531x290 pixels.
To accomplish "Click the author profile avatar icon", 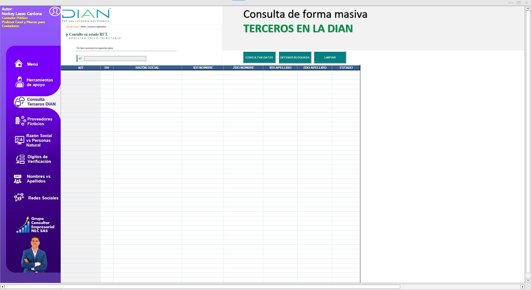I will point(55,11).
